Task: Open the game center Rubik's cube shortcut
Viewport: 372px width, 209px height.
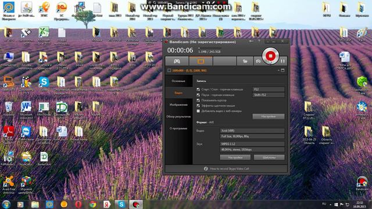Action: pyautogui.click(x=26, y=185)
